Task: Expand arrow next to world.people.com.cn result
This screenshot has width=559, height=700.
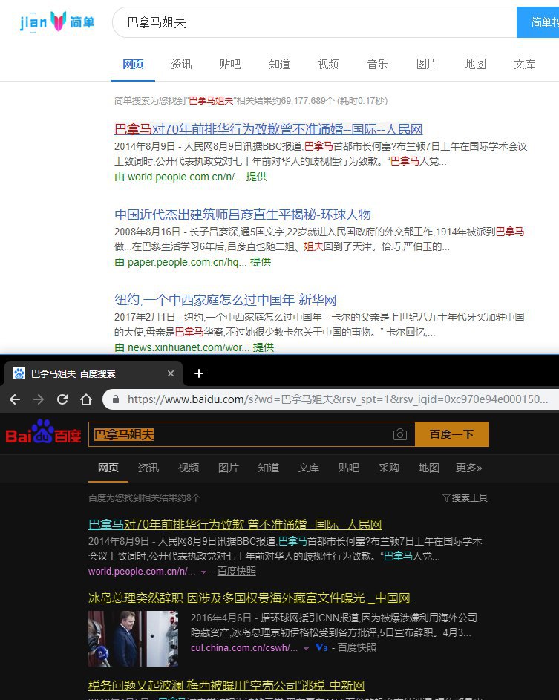Action: (x=204, y=572)
